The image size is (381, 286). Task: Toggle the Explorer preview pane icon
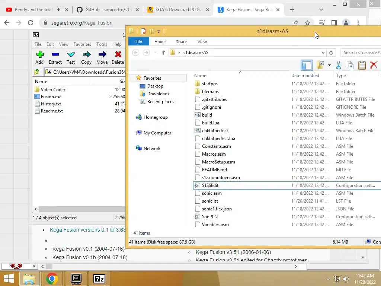click(x=307, y=65)
